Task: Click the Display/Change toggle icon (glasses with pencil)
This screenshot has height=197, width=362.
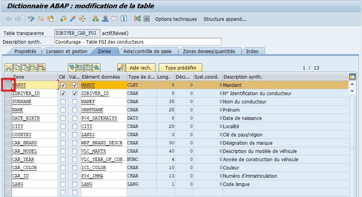Action: tap(32, 19)
